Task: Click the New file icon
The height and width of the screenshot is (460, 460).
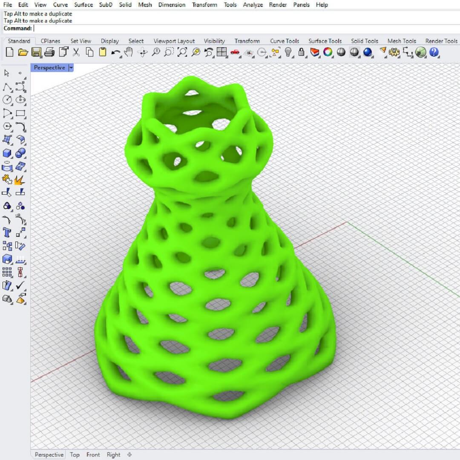Action: pyautogui.click(x=9, y=52)
